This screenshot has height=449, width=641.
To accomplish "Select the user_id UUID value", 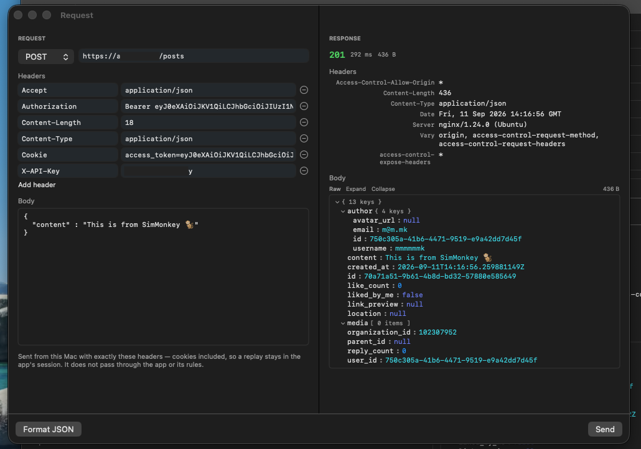I will point(461,360).
